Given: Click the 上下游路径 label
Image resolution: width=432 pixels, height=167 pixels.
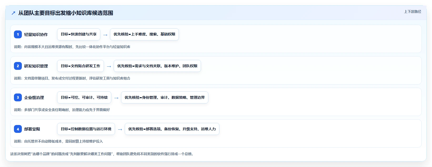Looking at the screenshot, I should pos(413,12).
